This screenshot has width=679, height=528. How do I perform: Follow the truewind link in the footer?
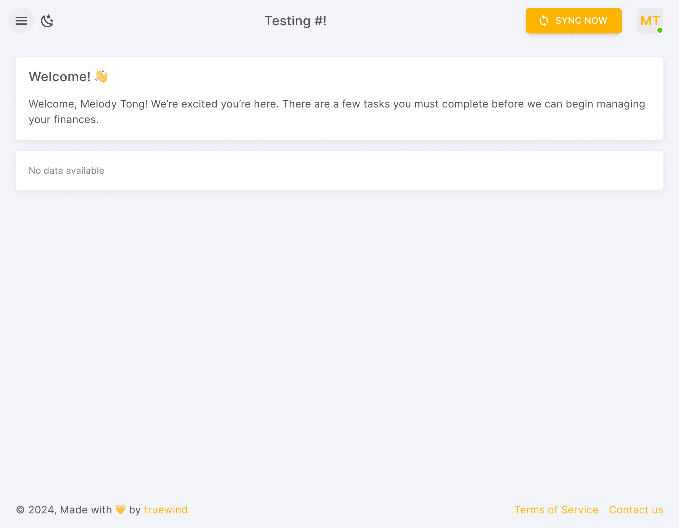click(166, 510)
